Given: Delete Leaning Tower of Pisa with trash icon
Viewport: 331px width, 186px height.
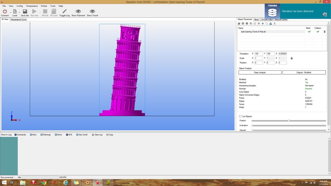Looking at the screenshot, I should [x=325, y=32].
